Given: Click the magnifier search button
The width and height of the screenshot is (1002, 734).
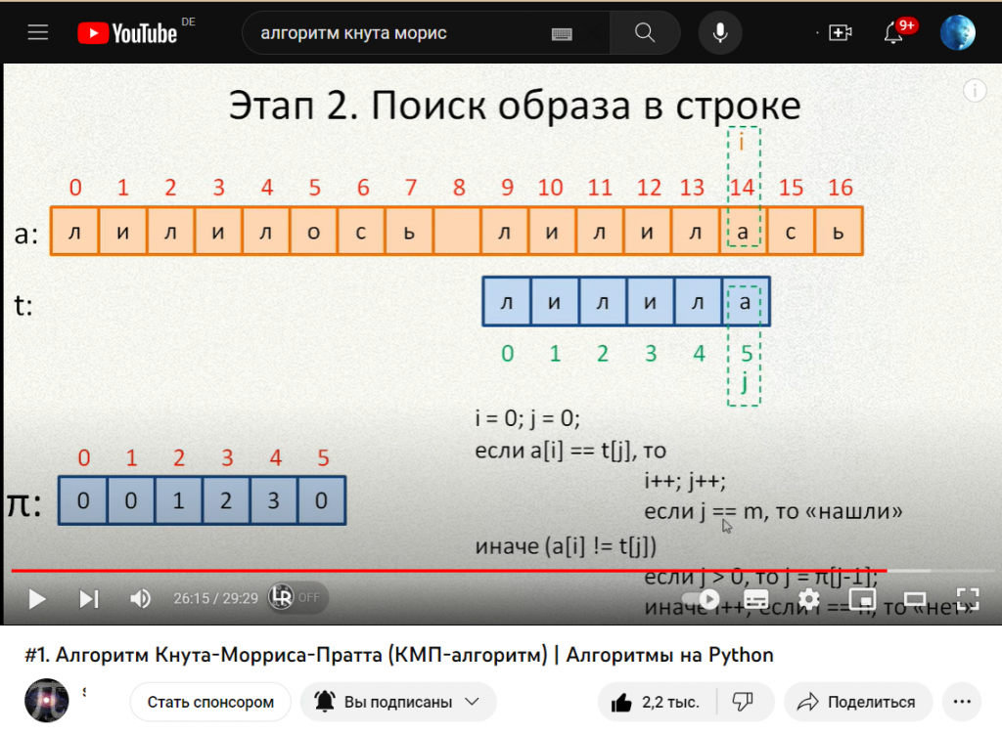Looking at the screenshot, I should [645, 32].
